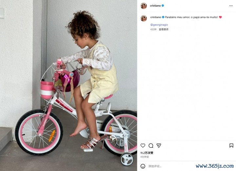
Task: Click the 4分钟前 timestamp below likes
Action: point(145,157)
